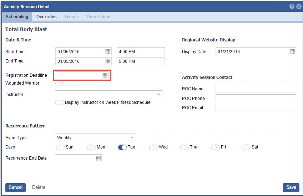Open the Recurrence End Date calendar picker
This screenshot has width=303, height=196.
coord(98,158)
